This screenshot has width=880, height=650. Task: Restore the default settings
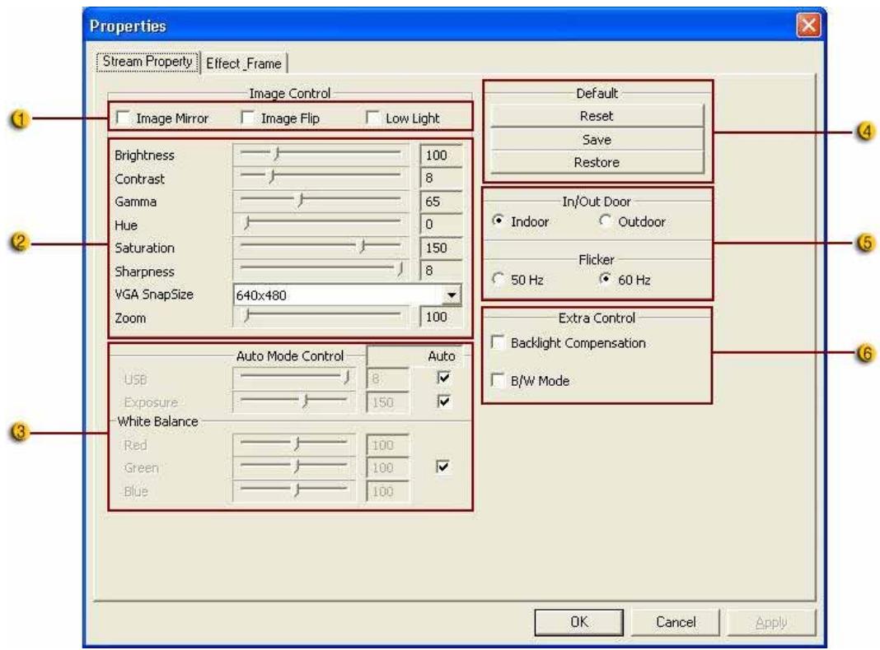click(597, 163)
